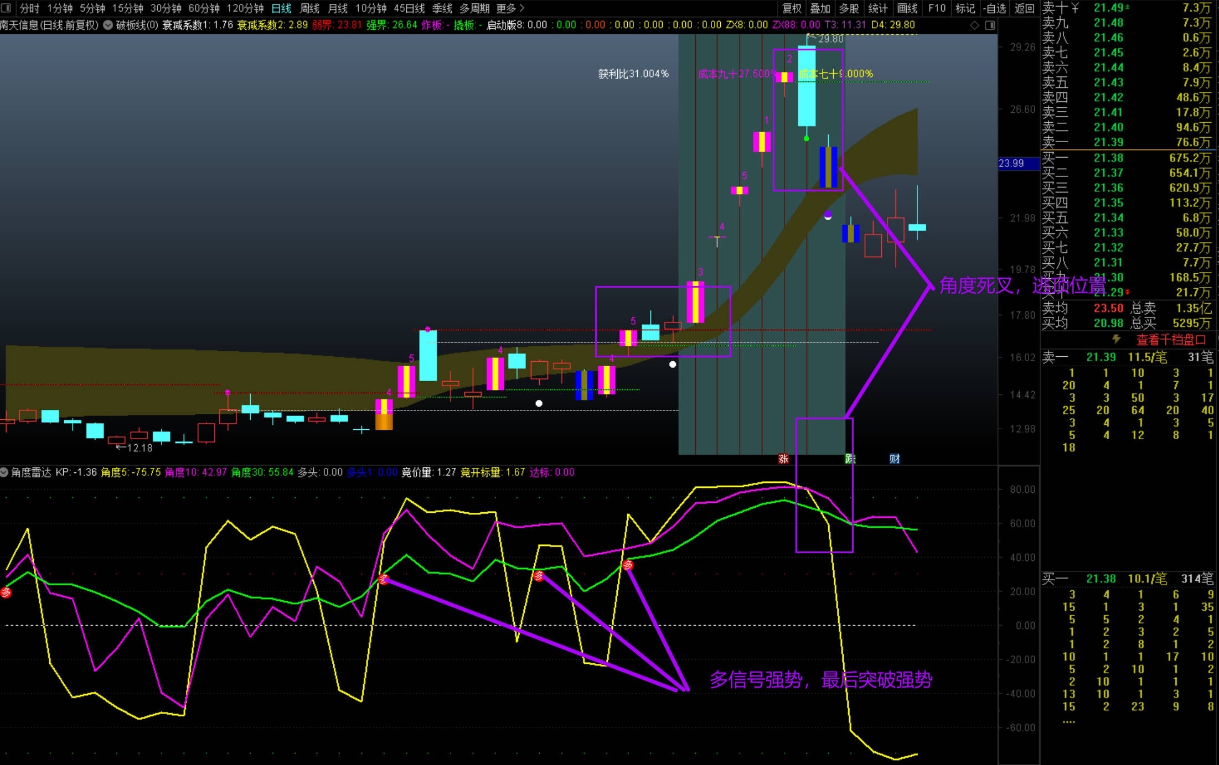1219x765 pixels.
Task: Open the 画线 drawing tools
Action: (907, 8)
